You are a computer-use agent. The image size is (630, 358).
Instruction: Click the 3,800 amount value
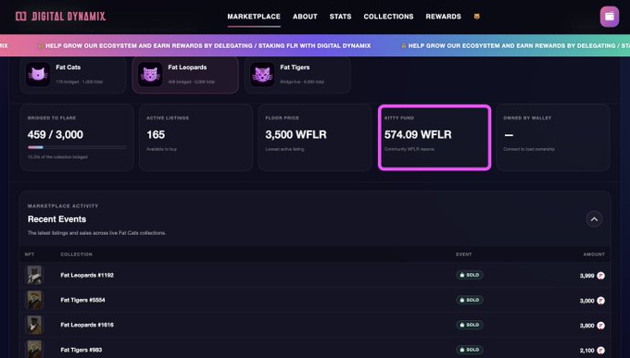coord(586,326)
